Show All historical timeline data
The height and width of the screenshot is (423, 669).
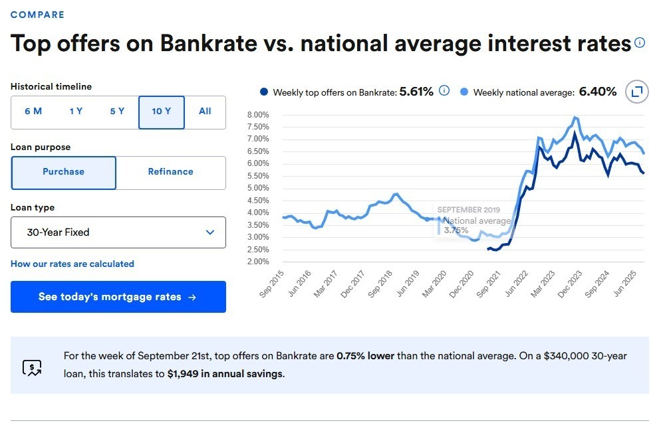[205, 112]
